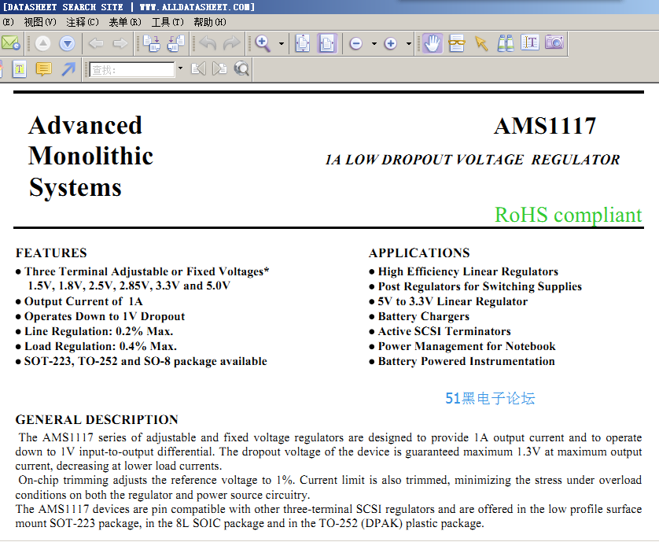Viewport: 659px width, 542px height.
Task: Click the RoHS compliant text
Action: [569, 215]
